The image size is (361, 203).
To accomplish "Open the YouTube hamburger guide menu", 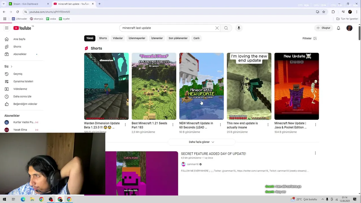I will pos(6,28).
